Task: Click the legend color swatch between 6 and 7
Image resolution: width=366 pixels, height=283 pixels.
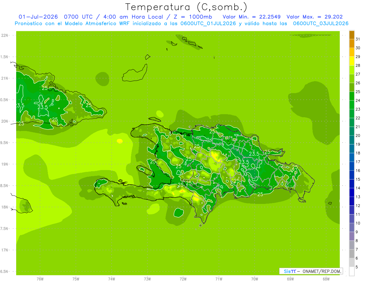Action: pos(352,254)
